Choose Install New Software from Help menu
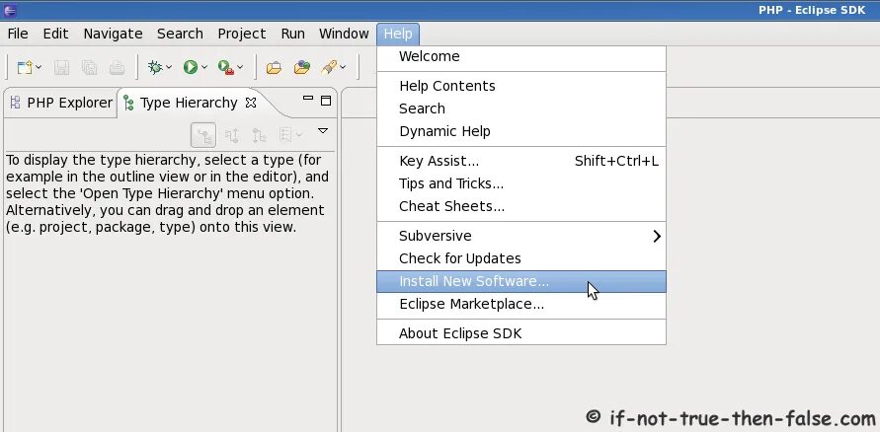This screenshot has width=880, height=432. 473,281
